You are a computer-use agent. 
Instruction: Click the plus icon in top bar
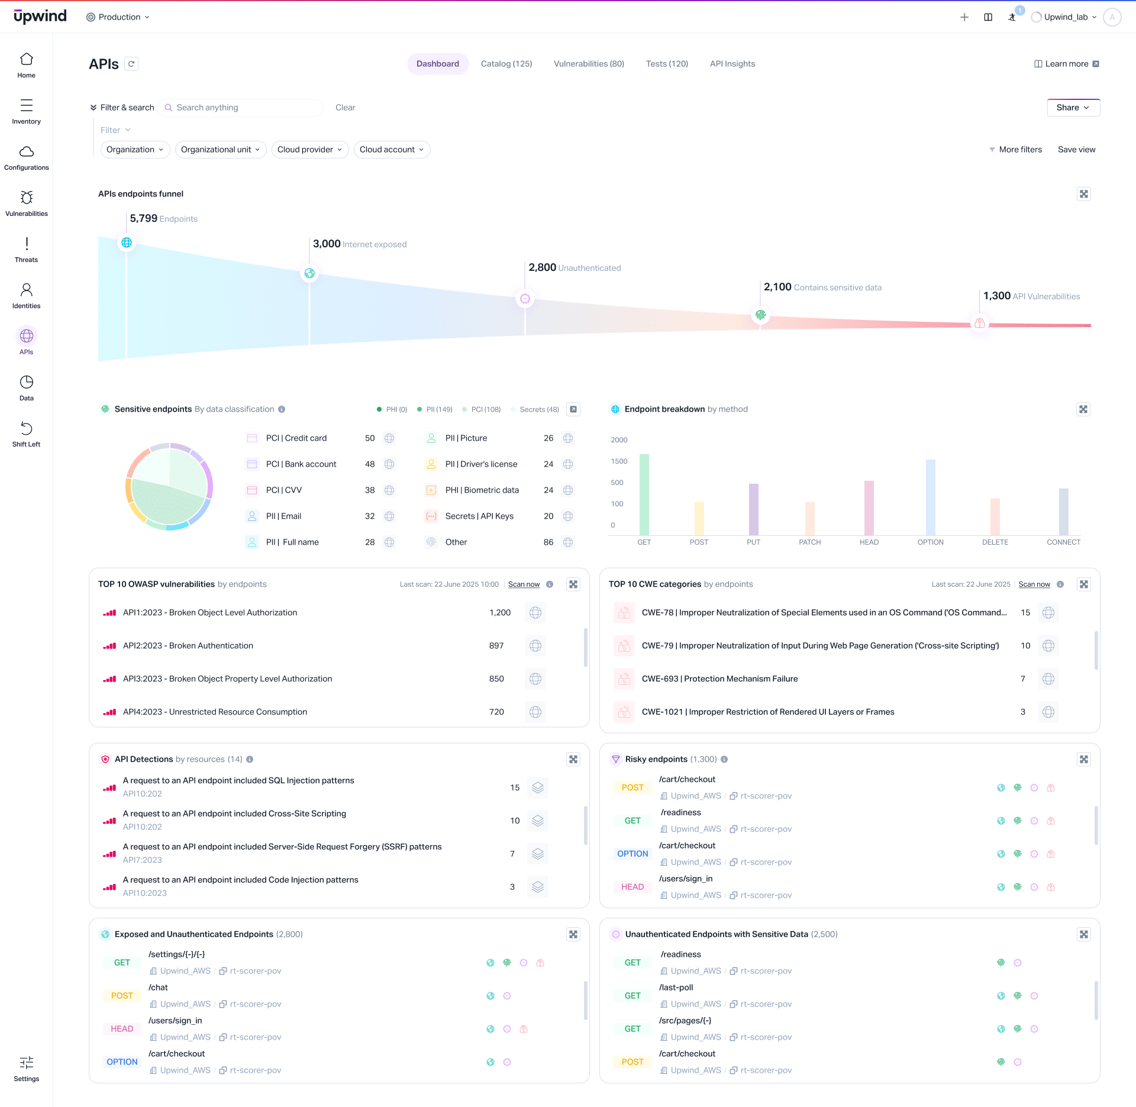(x=964, y=17)
